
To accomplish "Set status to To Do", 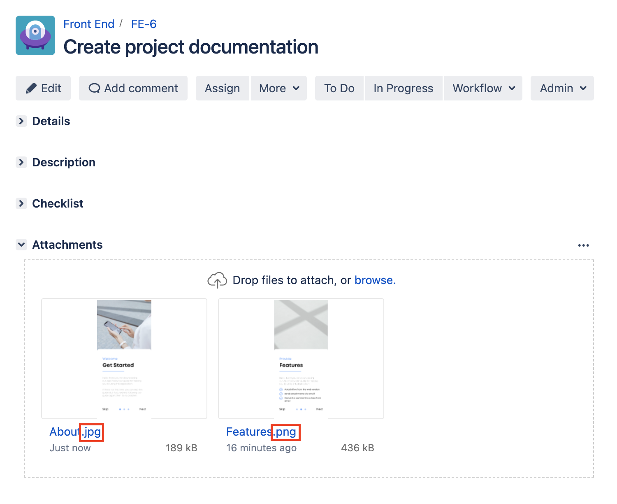I will (339, 88).
